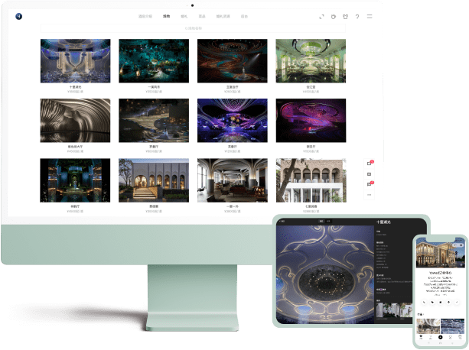Click the top floating sidebar icon with red badge

click(370, 163)
